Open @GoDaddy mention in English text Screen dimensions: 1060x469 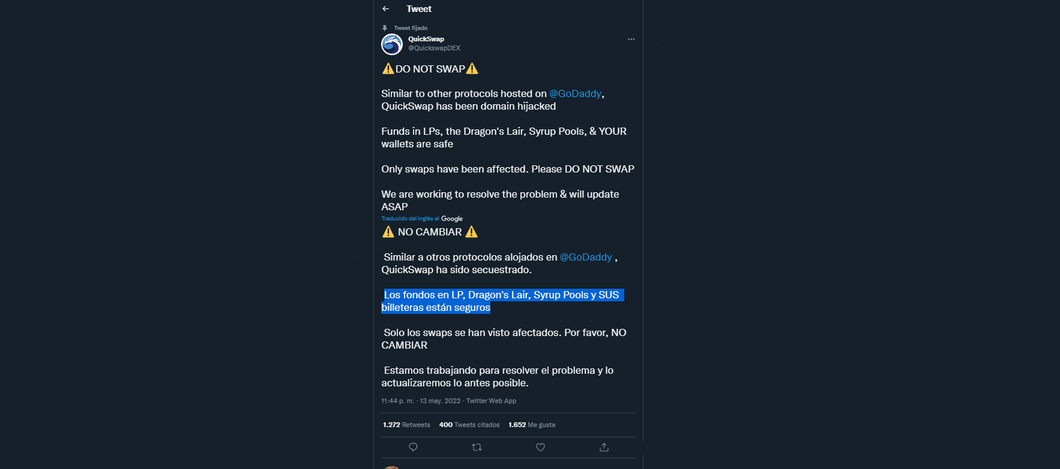tap(575, 93)
